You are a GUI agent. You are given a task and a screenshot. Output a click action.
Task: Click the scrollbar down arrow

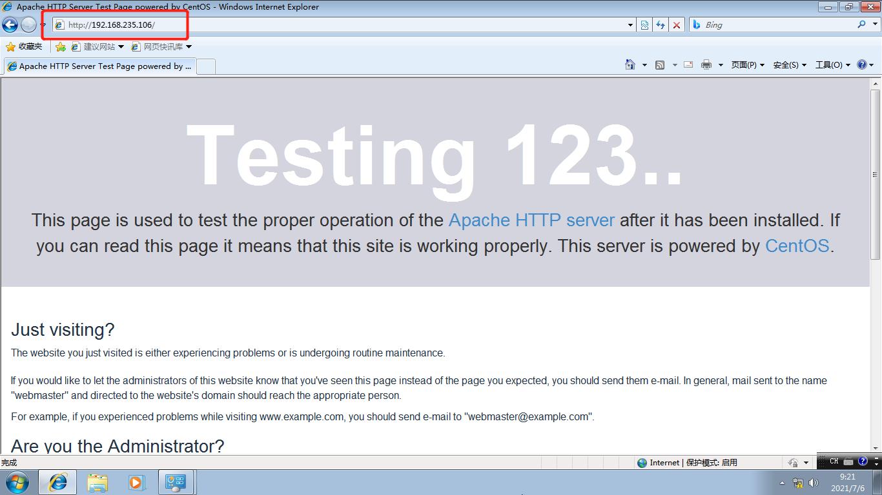pyautogui.click(x=876, y=449)
